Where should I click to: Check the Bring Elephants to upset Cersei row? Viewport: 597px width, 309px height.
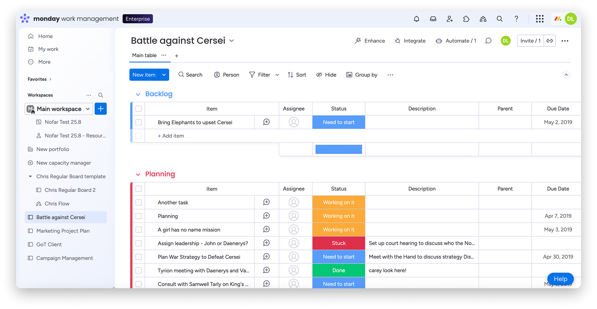[138, 122]
